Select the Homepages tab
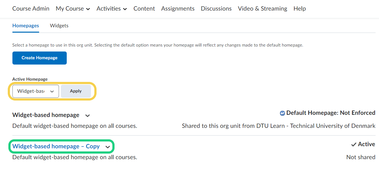 (26, 25)
